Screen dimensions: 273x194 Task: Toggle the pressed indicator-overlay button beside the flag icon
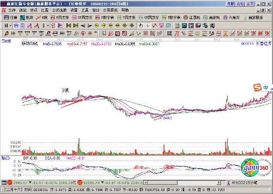tap(53, 26)
